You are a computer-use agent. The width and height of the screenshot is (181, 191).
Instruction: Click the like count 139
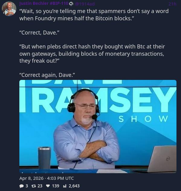pyautogui.click(x=56, y=186)
